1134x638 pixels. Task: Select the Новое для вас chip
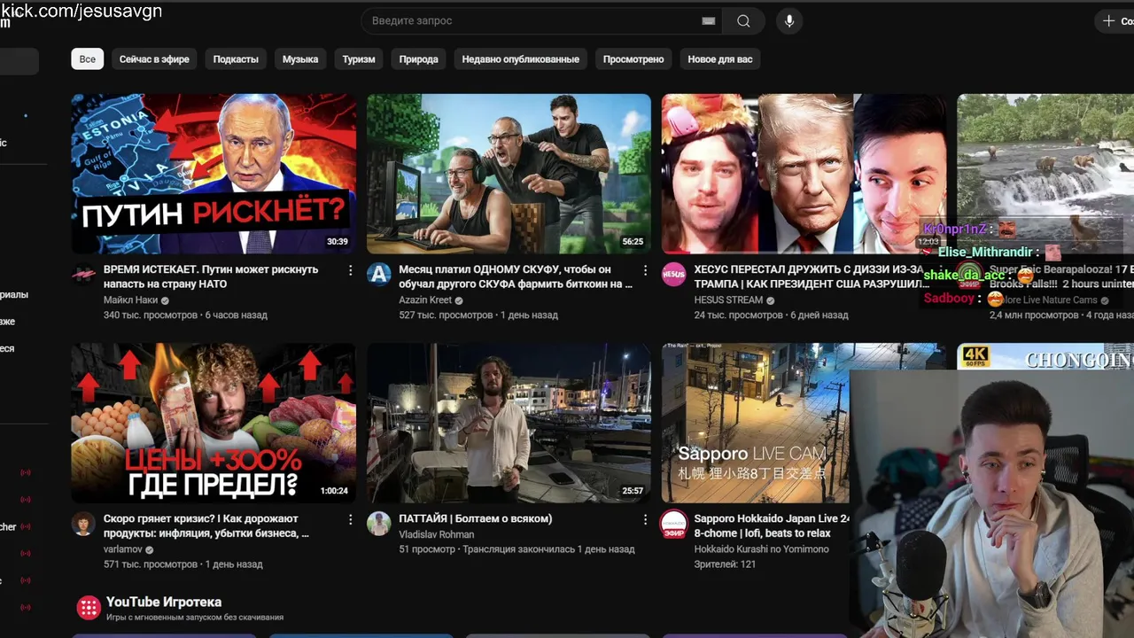tap(720, 59)
